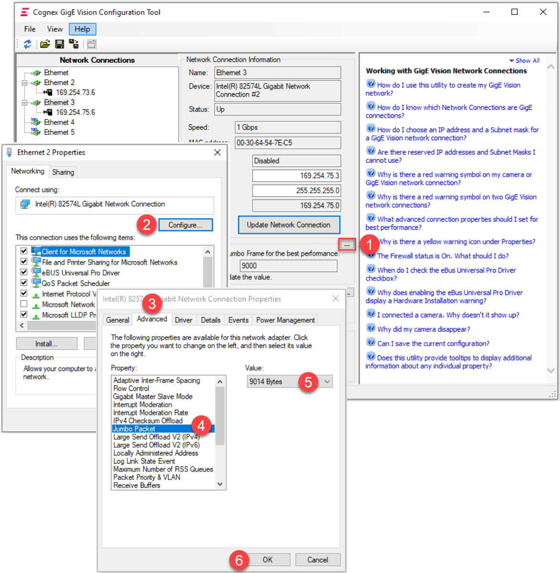Switch to the Driver tab
Viewport: 560px width, 573px height.
[183, 320]
